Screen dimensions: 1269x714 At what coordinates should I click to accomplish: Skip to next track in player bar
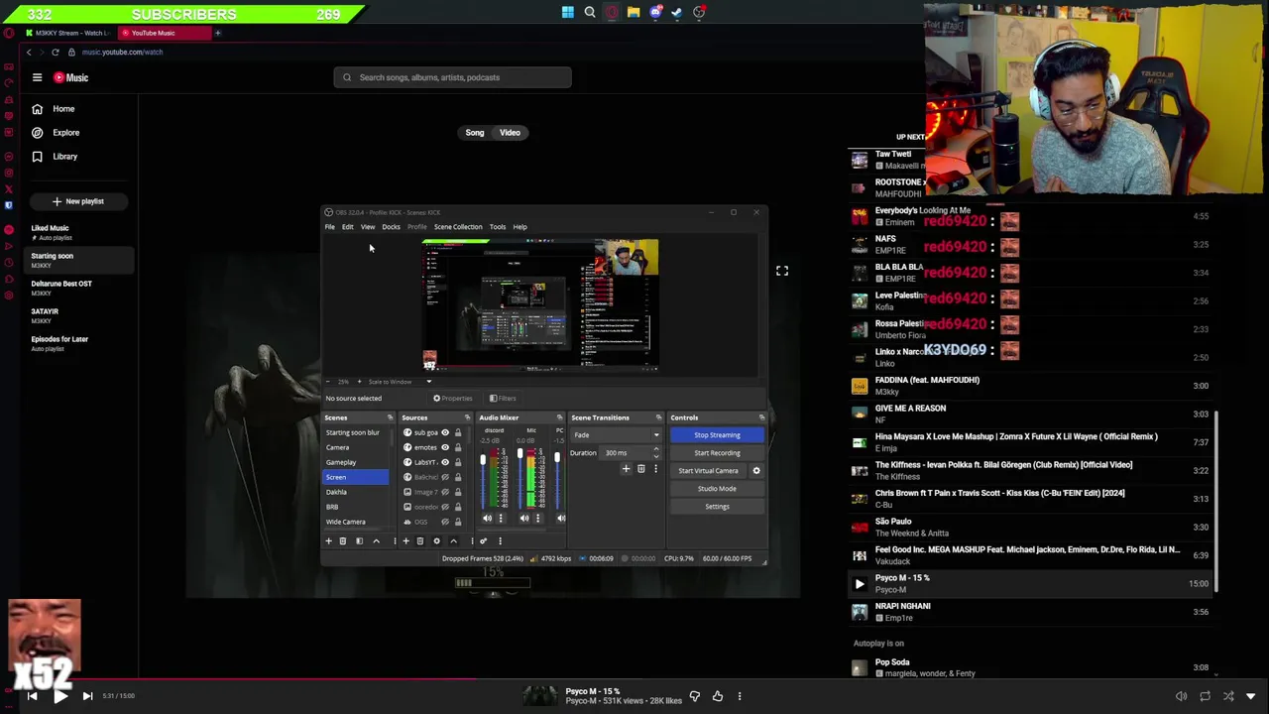(87, 696)
